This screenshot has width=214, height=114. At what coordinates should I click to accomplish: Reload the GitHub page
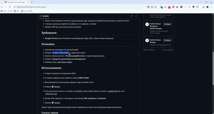(x=10, y=7)
